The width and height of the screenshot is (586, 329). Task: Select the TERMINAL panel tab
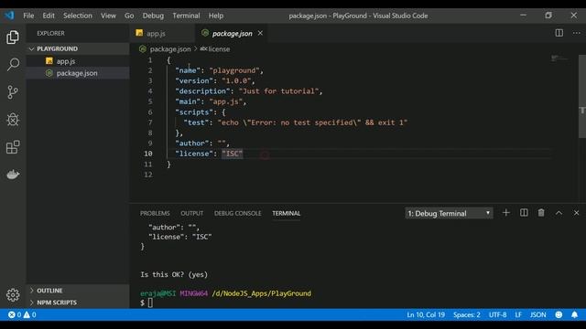click(x=287, y=213)
